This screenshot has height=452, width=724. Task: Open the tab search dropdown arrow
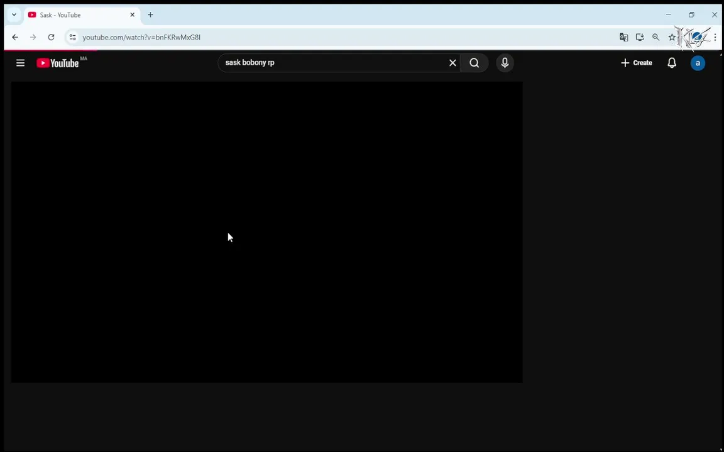pyautogui.click(x=14, y=15)
